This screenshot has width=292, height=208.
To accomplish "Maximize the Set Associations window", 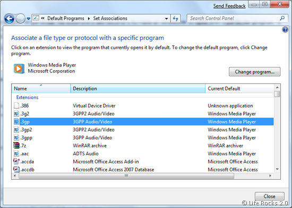I will point(265,4).
